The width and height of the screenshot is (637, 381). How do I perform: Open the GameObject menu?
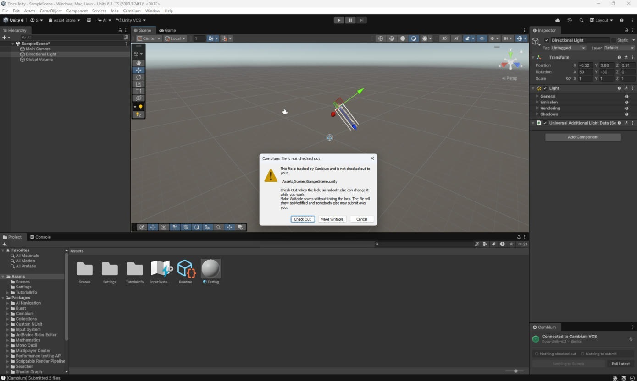pos(50,11)
